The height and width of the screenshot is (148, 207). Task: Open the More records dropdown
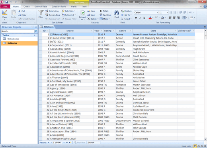click(x=105, y=19)
